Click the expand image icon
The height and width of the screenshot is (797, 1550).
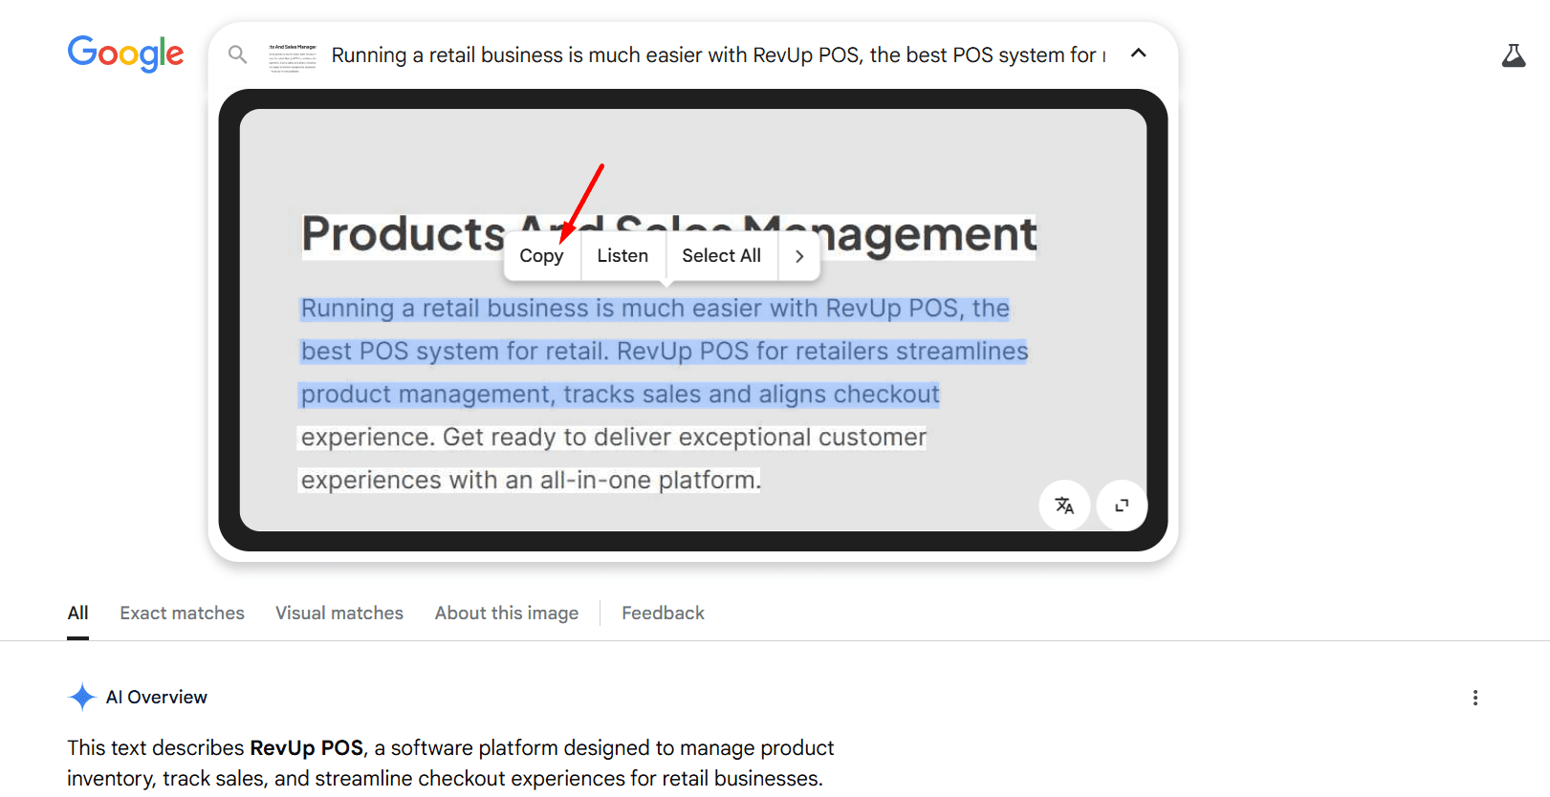pos(1122,505)
